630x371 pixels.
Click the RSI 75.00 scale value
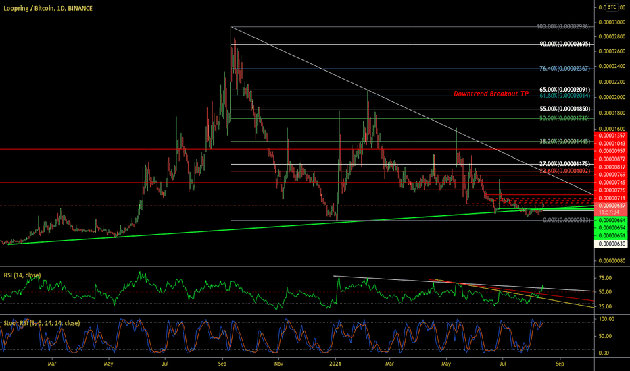click(x=605, y=277)
